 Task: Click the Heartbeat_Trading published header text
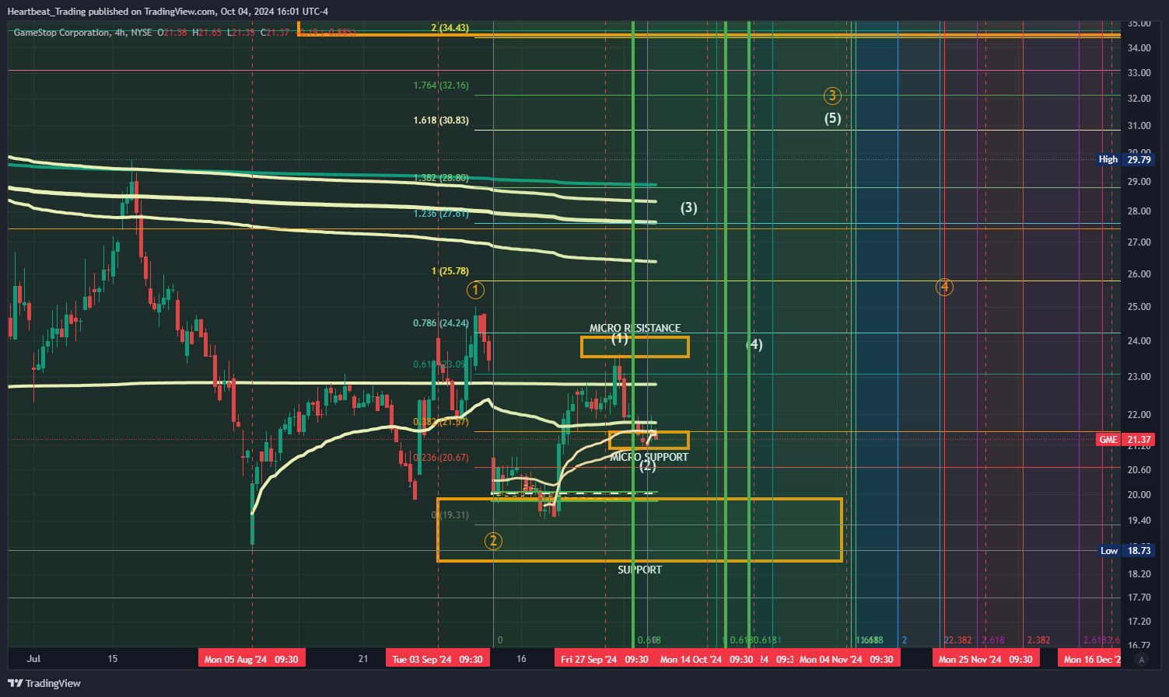[167, 11]
